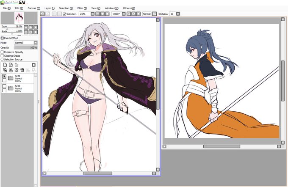The image size is (288, 187).
Task: Open the Set3 folder in layer list
Action: (11, 88)
